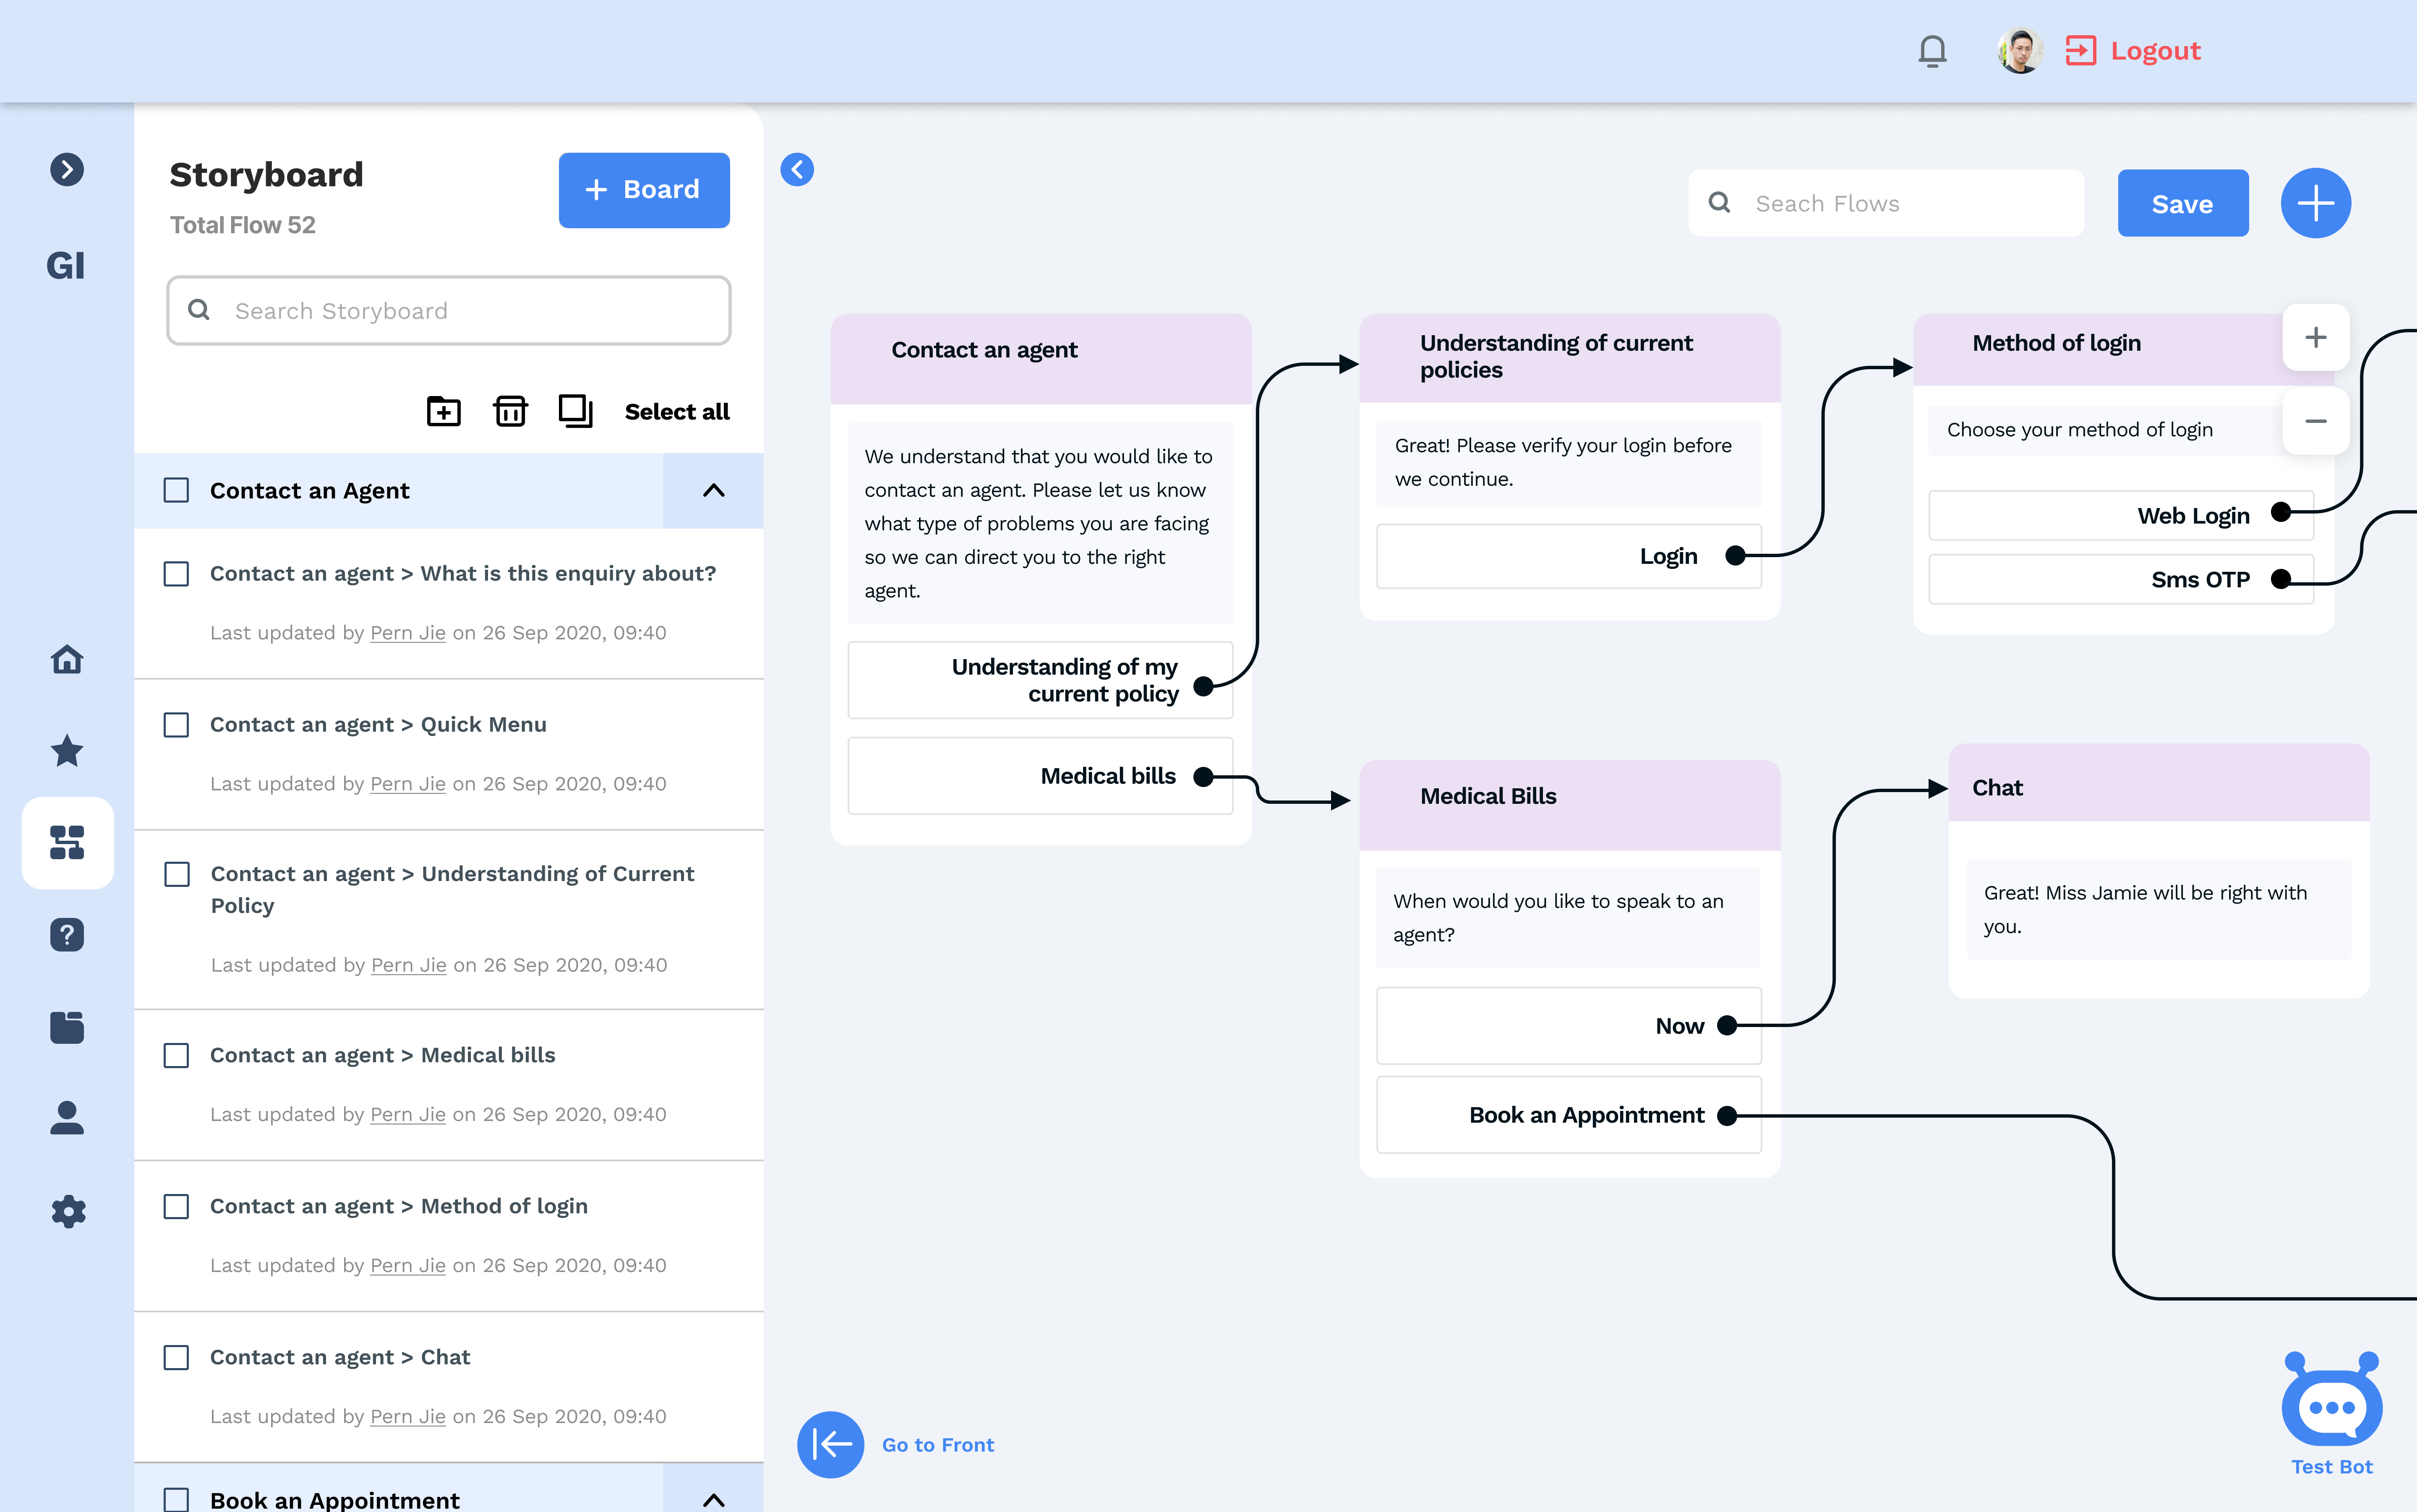Select the Login option in policies card
This screenshot has height=1512, width=2417.
click(1568, 556)
